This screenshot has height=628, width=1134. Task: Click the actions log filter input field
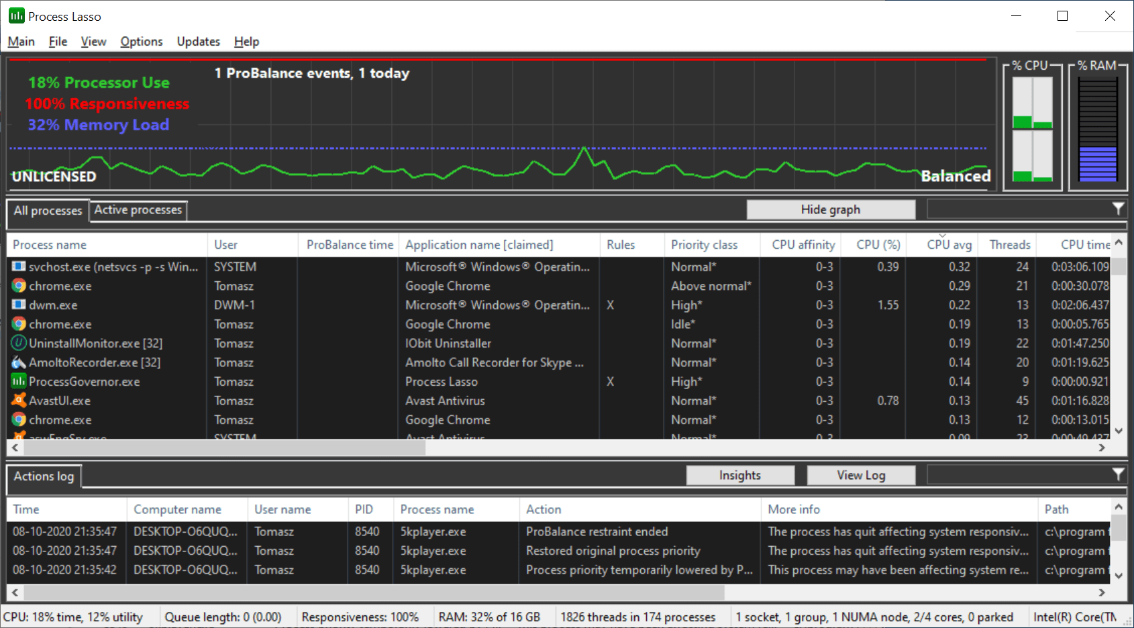click(1019, 475)
